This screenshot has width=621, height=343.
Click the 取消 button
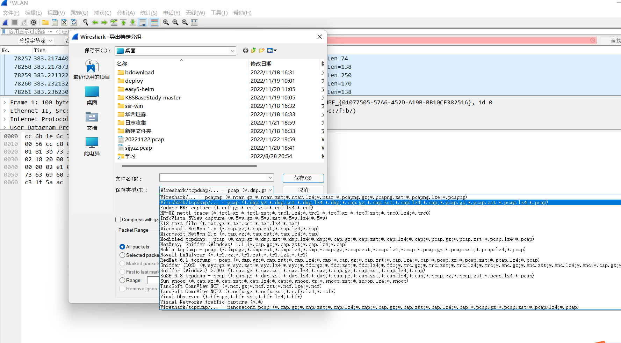pyautogui.click(x=303, y=190)
